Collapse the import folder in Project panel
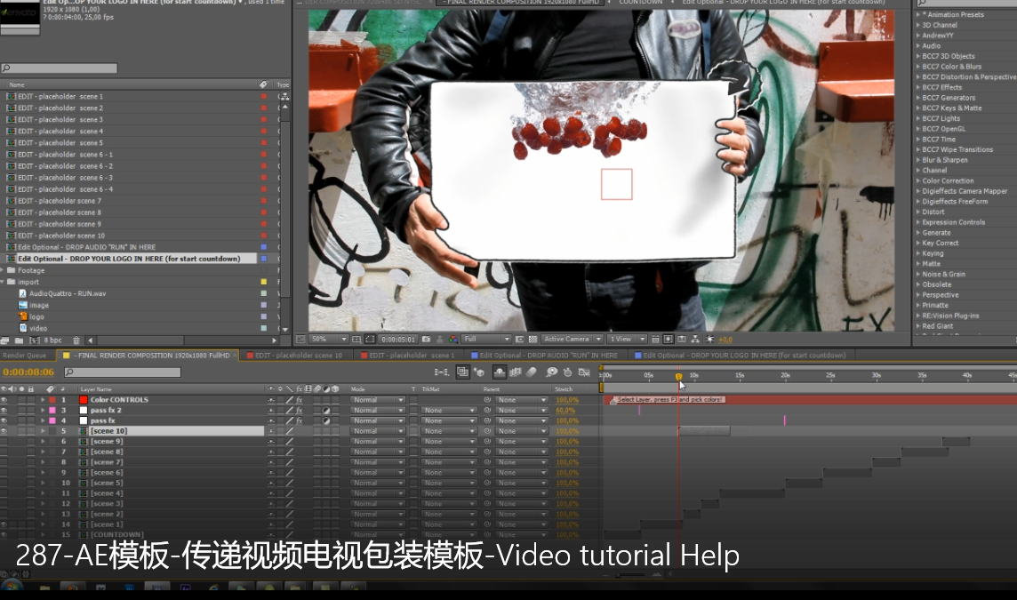 click(4, 282)
